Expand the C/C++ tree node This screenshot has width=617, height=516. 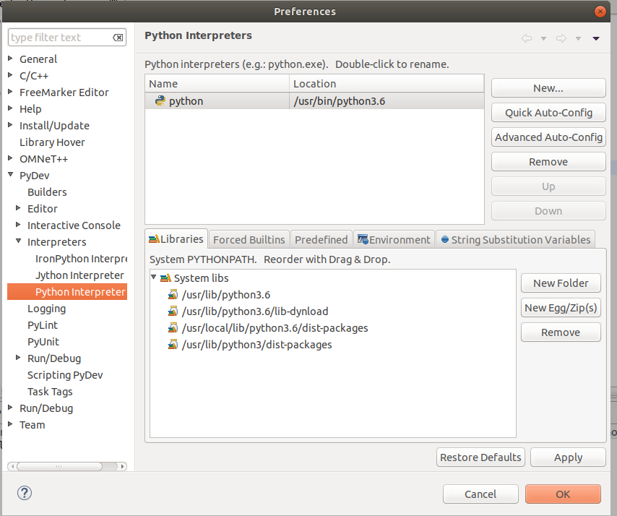pyautogui.click(x=11, y=74)
